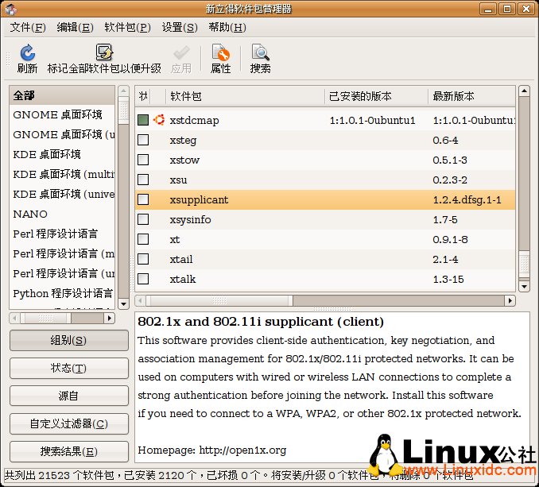The image size is (539, 487).
Task: Mark the xsu package checkbox
Action: click(143, 180)
